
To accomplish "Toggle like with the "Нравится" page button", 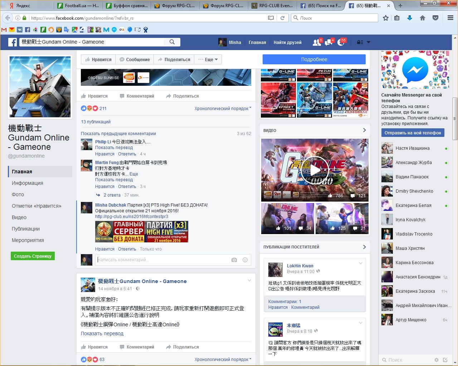I will click(x=98, y=59).
